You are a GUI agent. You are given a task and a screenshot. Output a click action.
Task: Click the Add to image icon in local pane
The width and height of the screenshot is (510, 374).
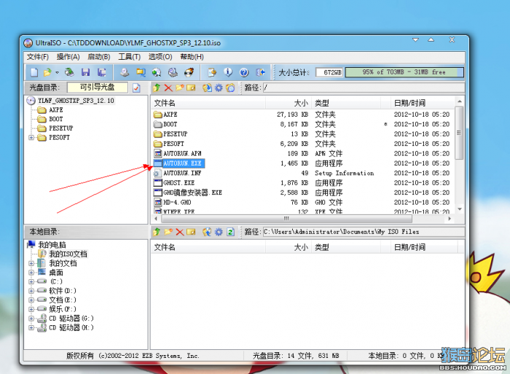(x=207, y=232)
